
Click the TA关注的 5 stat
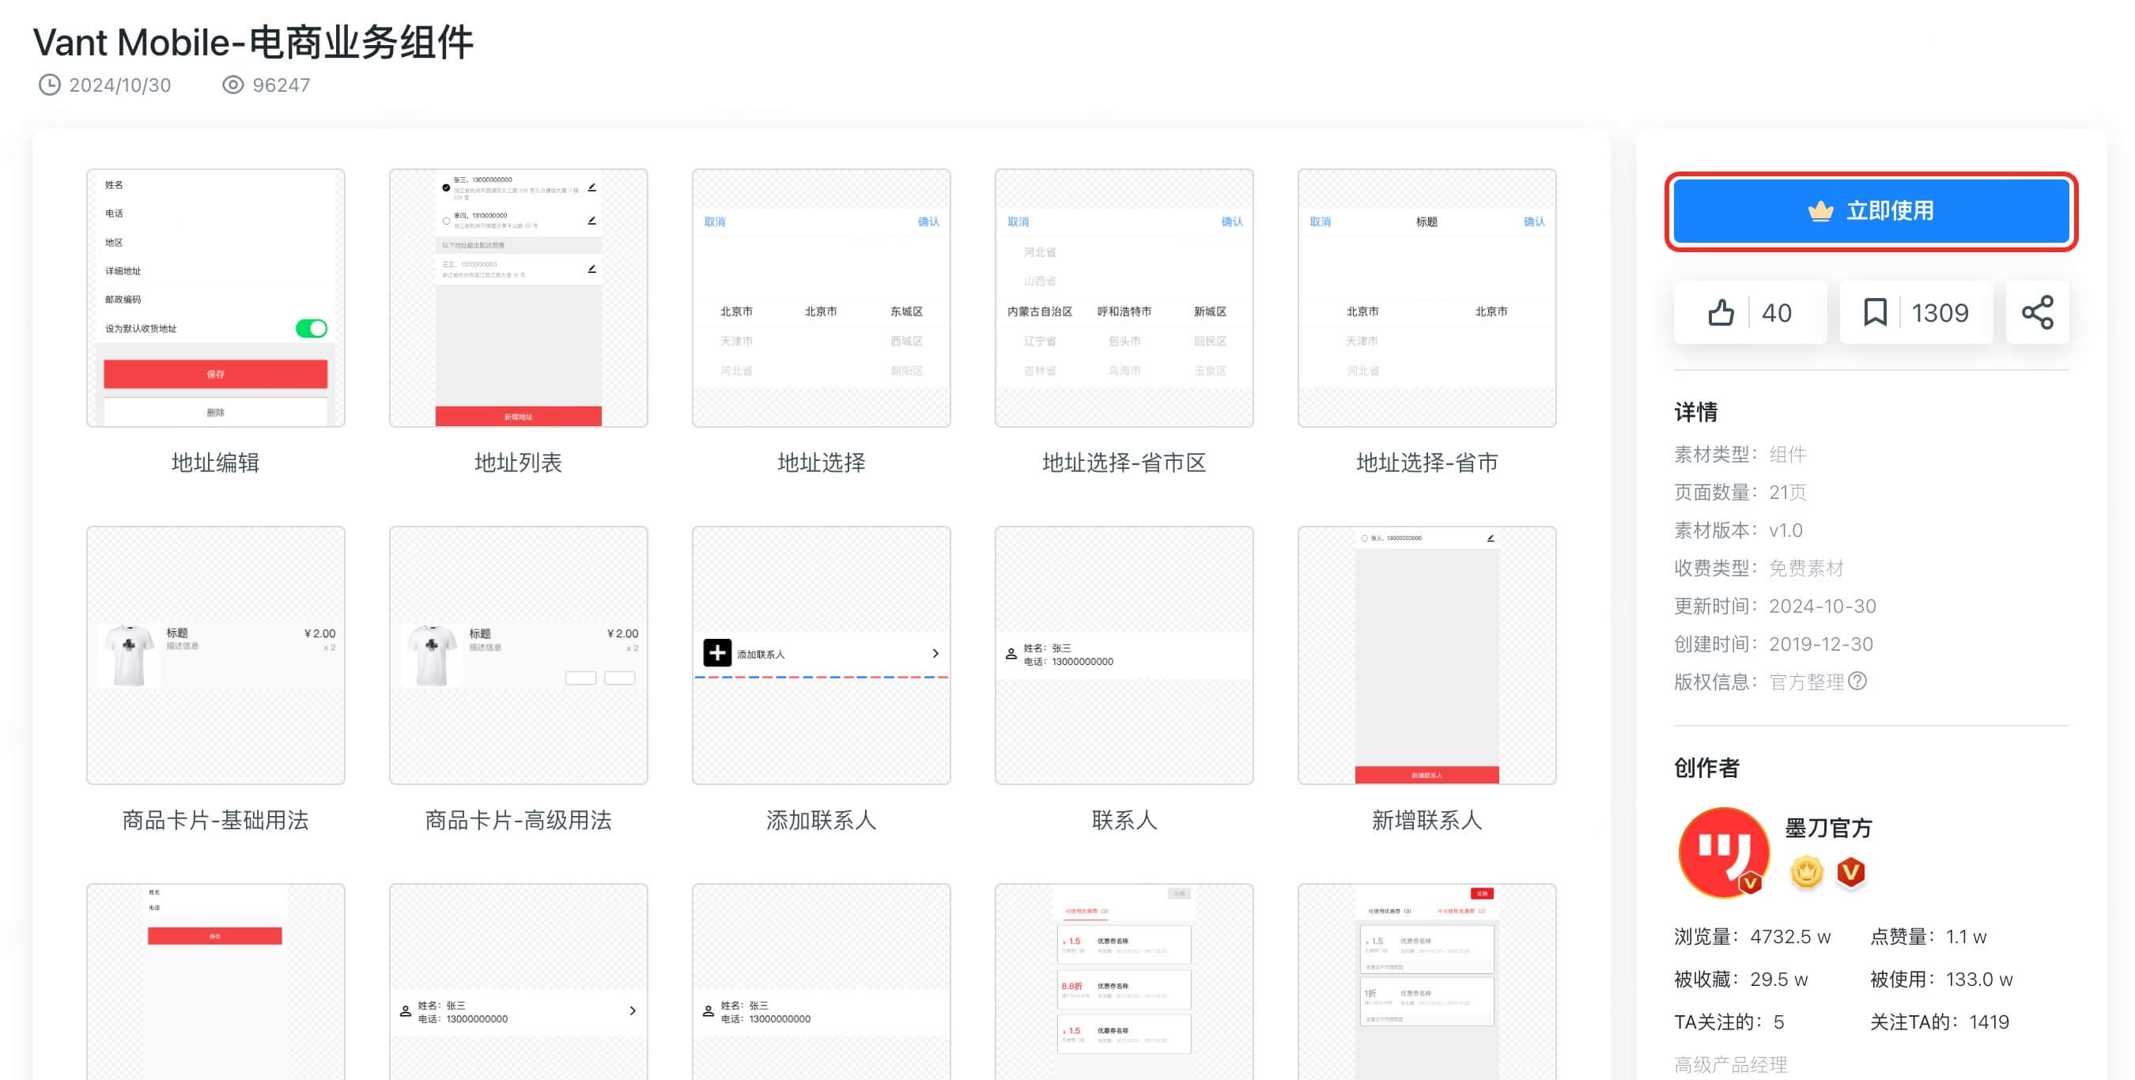coord(1729,1021)
